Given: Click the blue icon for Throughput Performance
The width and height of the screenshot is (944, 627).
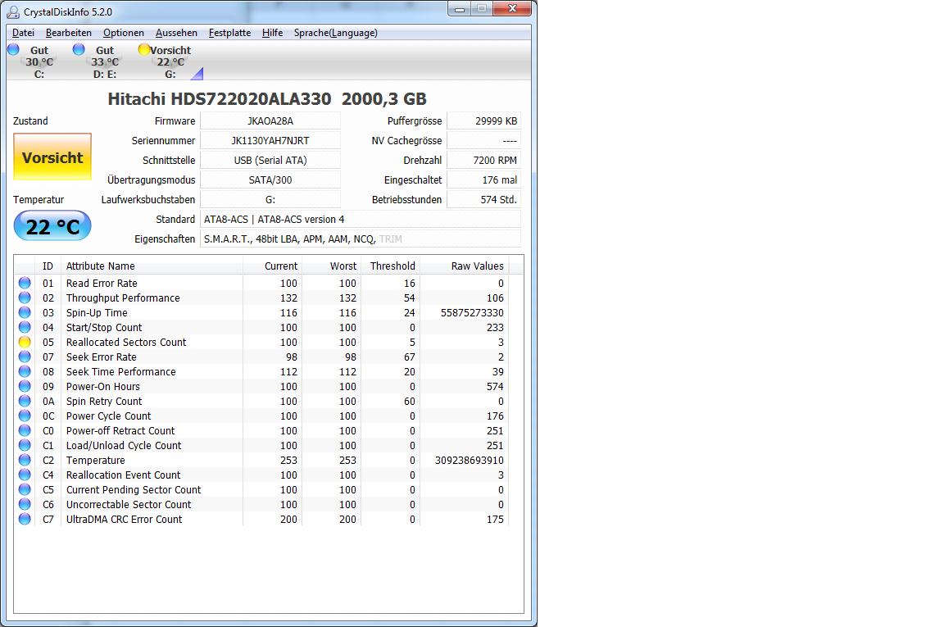Looking at the screenshot, I should (25, 298).
